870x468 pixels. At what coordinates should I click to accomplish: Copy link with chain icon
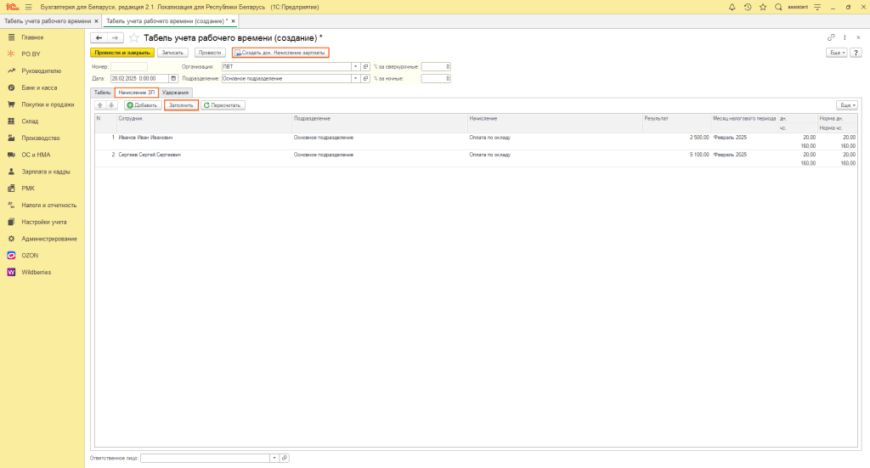(x=831, y=37)
